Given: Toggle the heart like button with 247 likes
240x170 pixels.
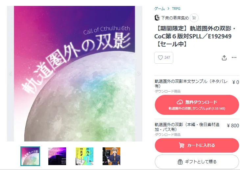Looking at the screenshot, I should click(164, 57).
